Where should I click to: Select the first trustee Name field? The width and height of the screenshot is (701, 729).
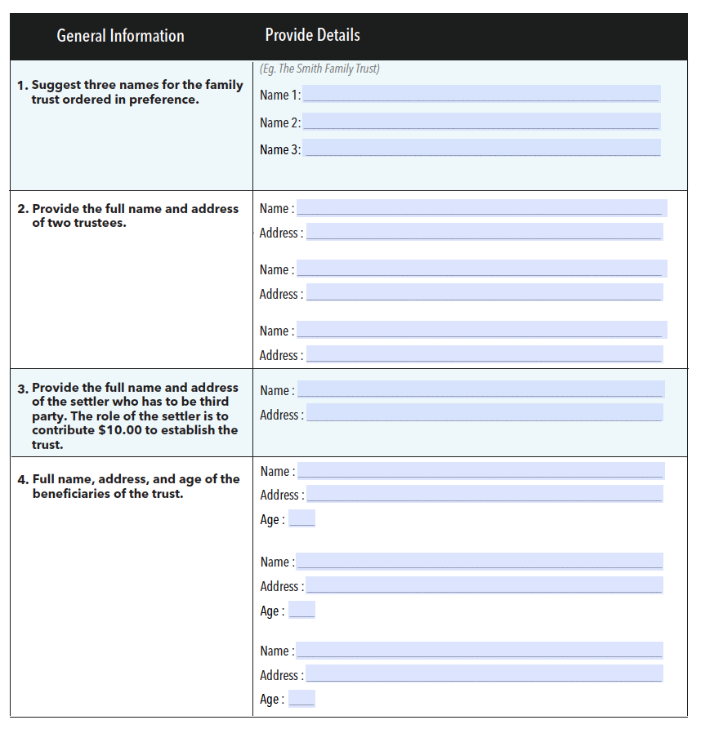pos(482,207)
